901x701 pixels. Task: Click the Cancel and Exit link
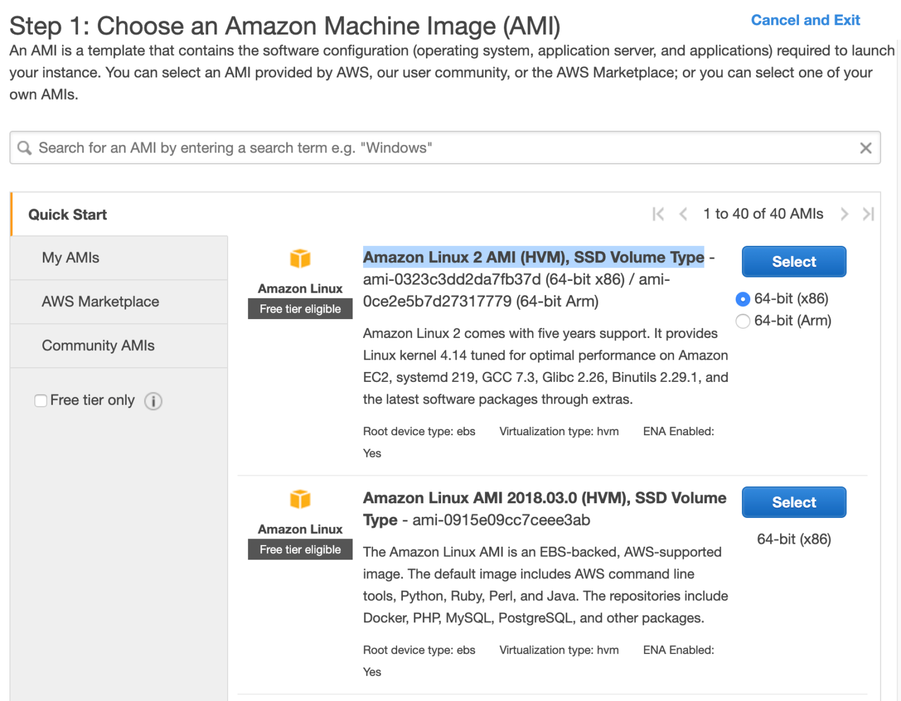tap(805, 21)
